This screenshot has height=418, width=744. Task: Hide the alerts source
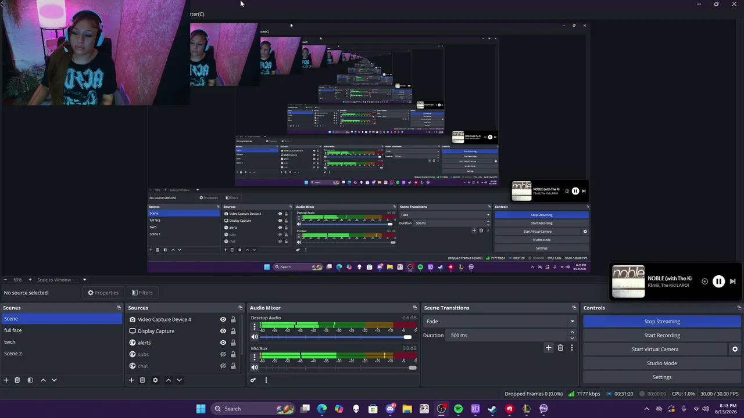coord(223,343)
